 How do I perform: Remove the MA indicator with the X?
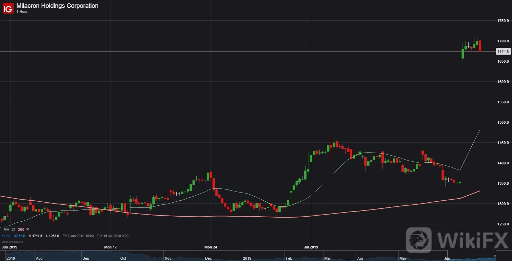click(x=28, y=229)
